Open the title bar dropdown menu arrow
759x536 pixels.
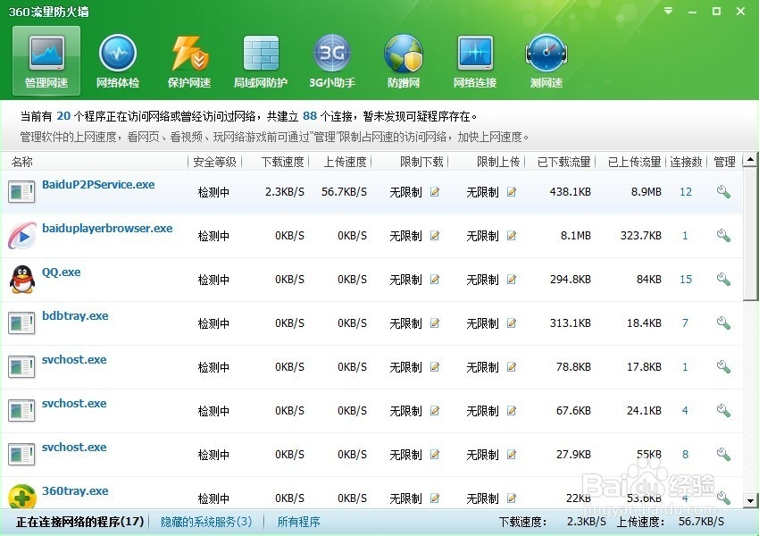[x=669, y=11]
